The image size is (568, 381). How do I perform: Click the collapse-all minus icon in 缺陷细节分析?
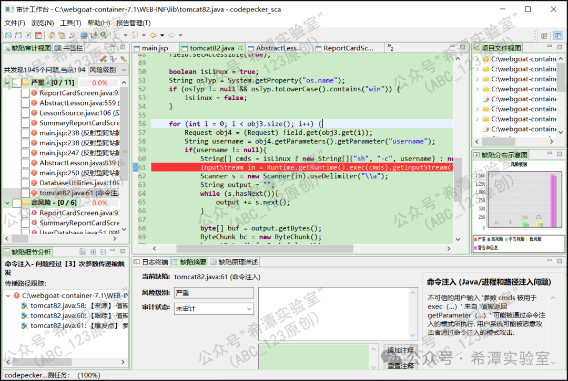point(103,251)
